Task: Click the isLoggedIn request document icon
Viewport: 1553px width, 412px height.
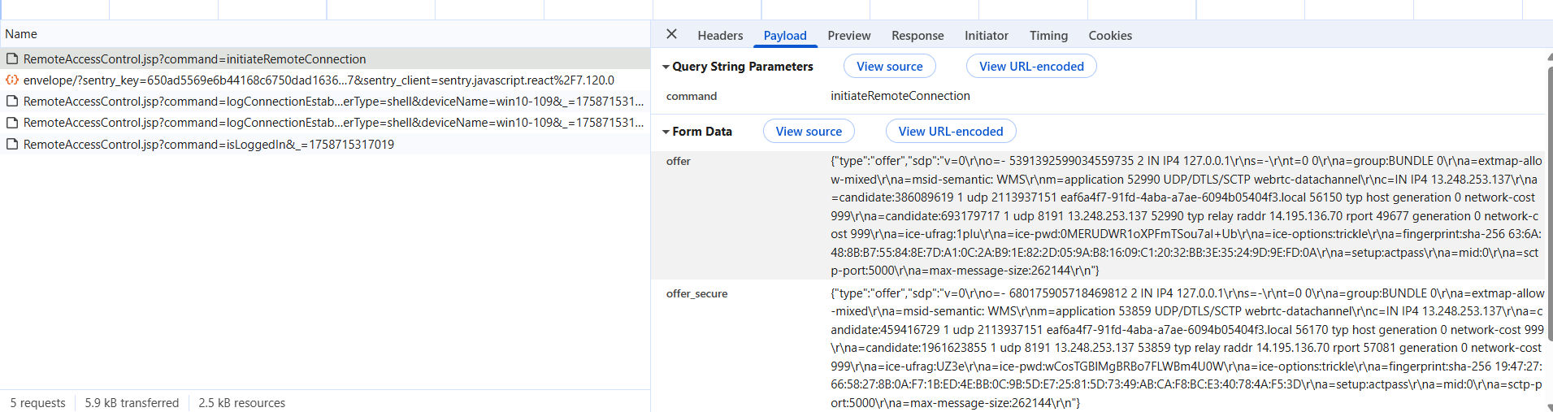Action: 12,145
